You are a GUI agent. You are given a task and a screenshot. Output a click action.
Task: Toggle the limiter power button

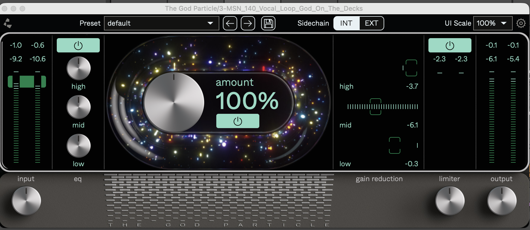click(x=450, y=46)
